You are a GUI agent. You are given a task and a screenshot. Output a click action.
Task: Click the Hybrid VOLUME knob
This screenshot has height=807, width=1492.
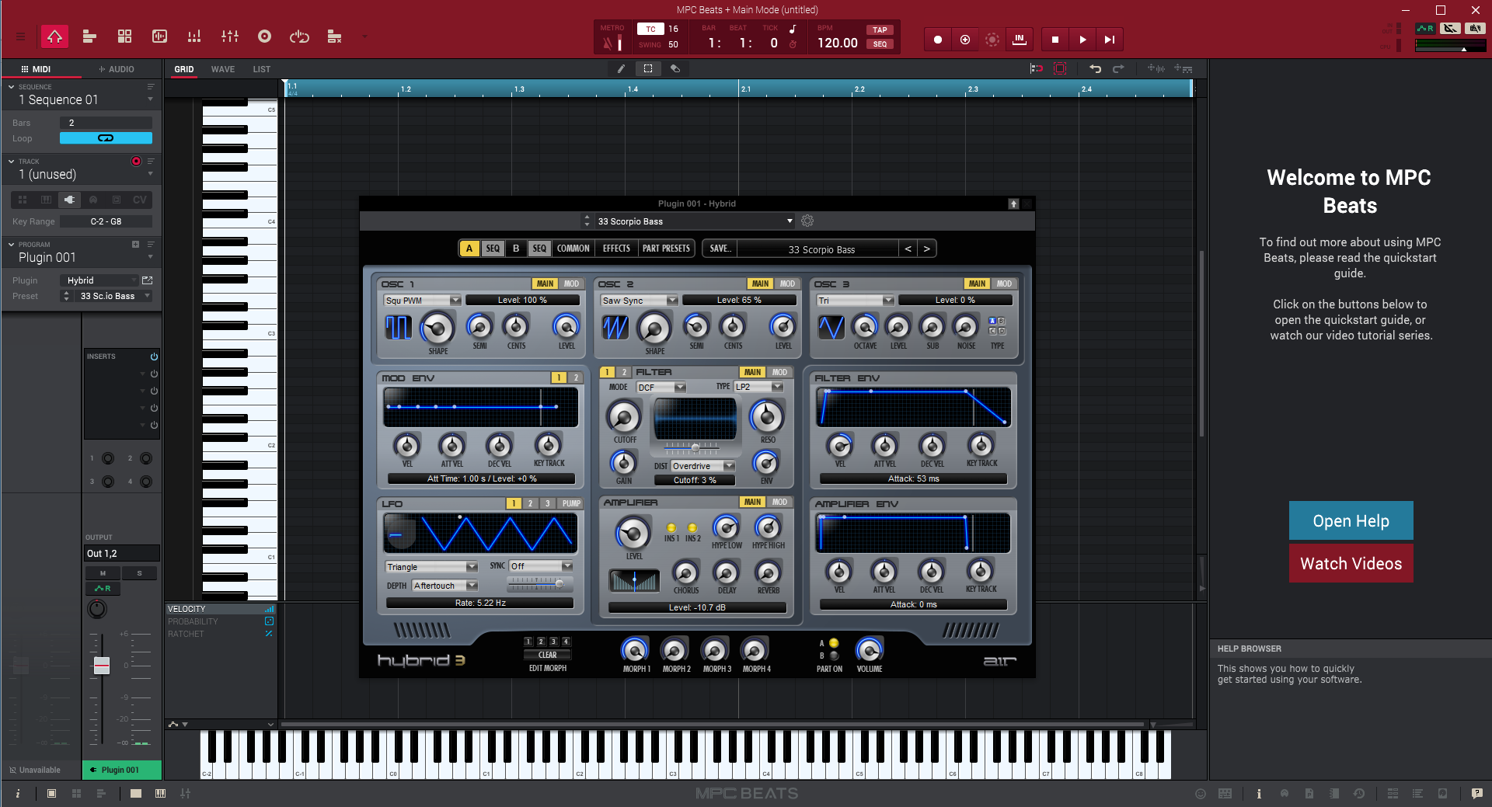tap(869, 649)
